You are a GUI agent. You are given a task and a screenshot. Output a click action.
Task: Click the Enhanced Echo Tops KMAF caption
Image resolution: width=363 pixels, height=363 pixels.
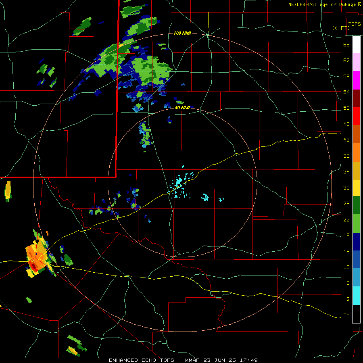point(183,360)
